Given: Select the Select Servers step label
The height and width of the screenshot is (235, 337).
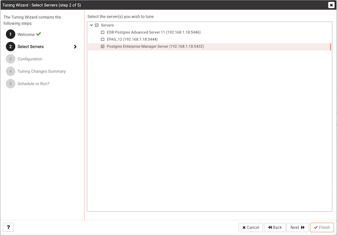Looking at the screenshot, I should click(x=30, y=47).
